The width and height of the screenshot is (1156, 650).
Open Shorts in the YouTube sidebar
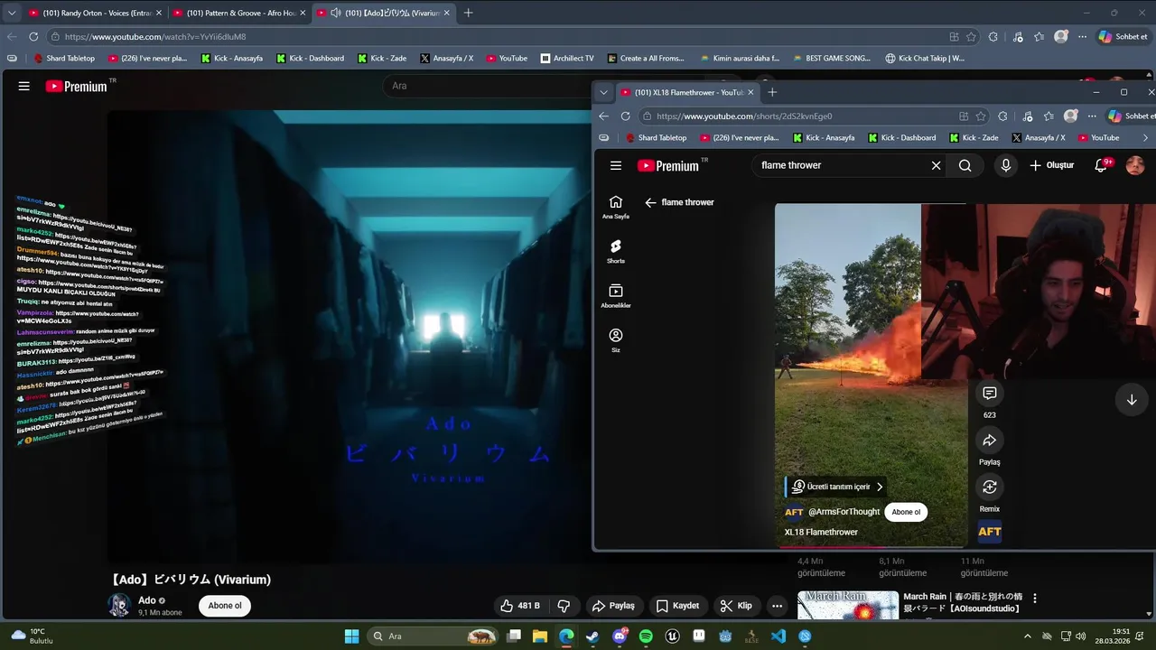coord(616,252)
